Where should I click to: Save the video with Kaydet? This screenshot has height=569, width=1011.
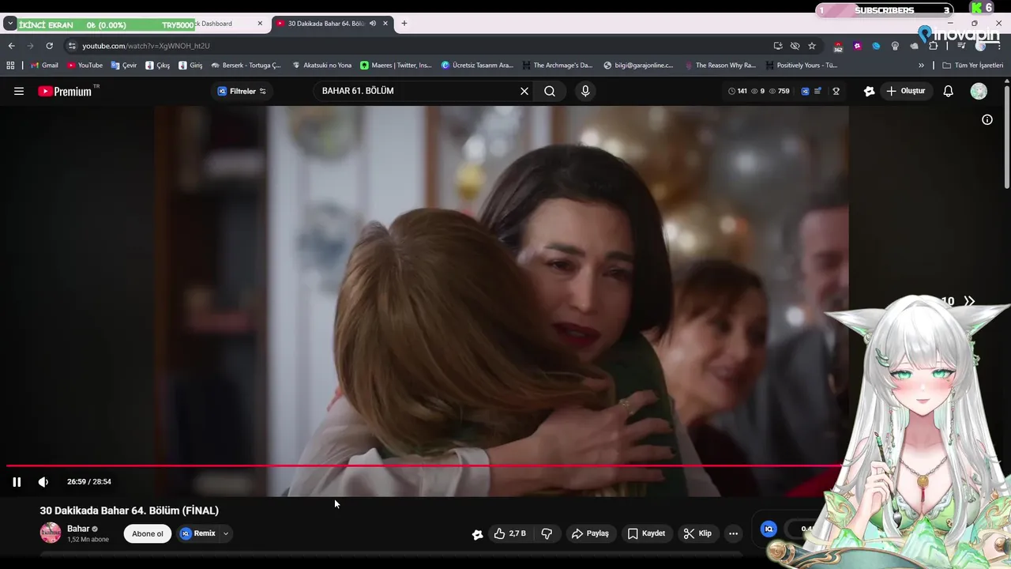click(646, 533)
